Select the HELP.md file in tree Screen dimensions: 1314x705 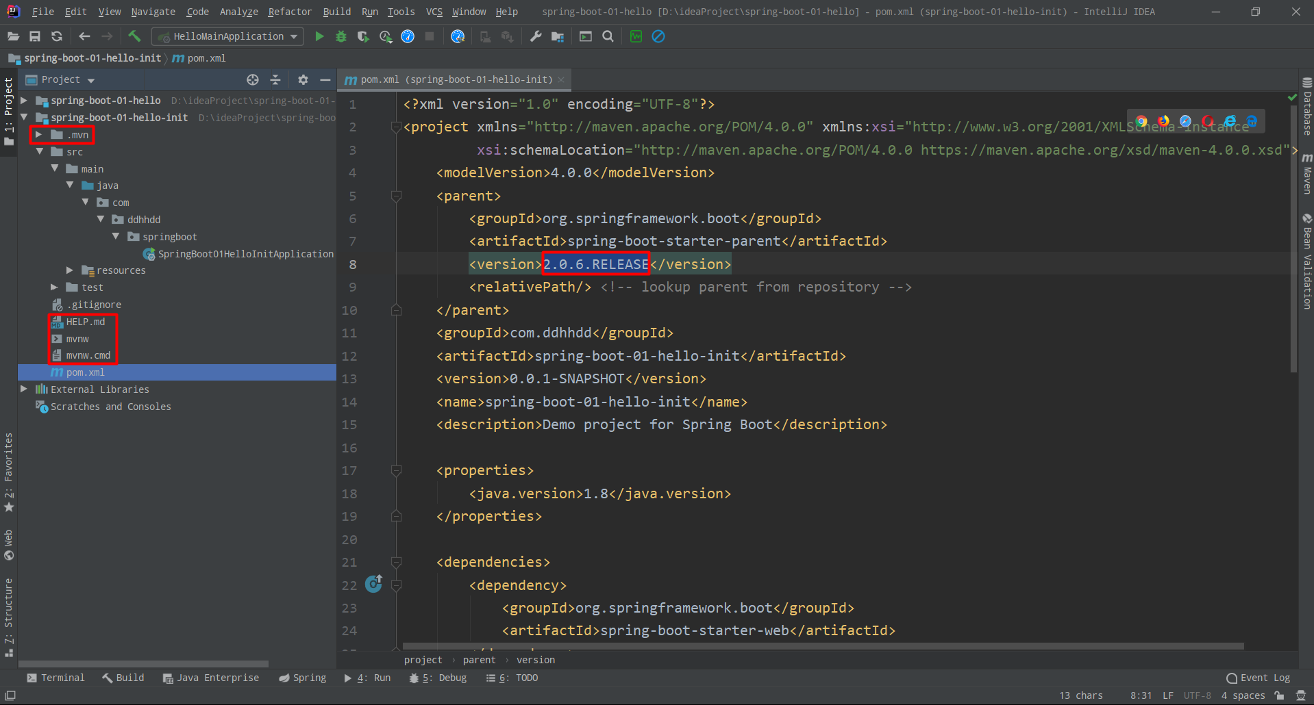click(x=86, y=322)
